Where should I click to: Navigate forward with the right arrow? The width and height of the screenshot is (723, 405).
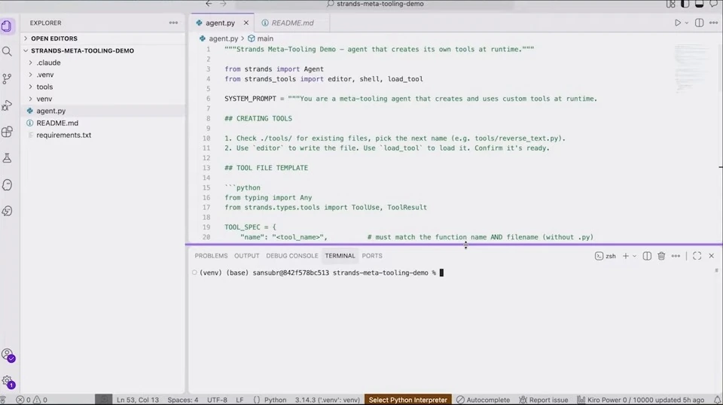click(x=223, y=4)
